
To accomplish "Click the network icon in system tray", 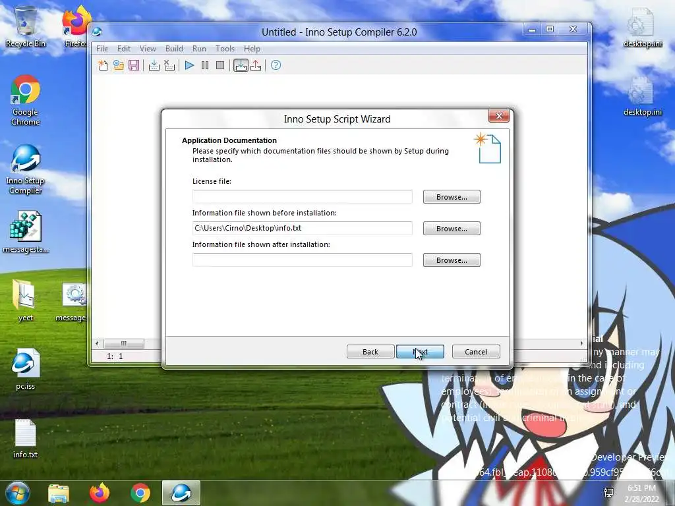I will coord(608,493).
